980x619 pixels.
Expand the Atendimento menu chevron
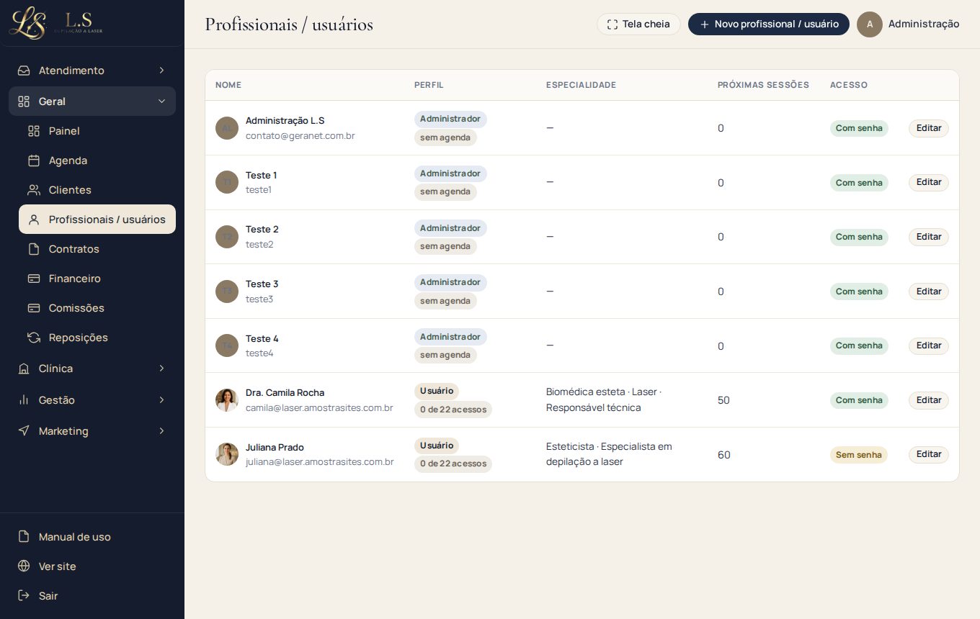point(161,71)
